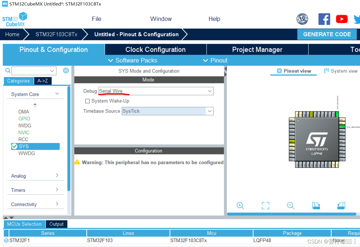Select WWDG in System Core

[27, 153]
